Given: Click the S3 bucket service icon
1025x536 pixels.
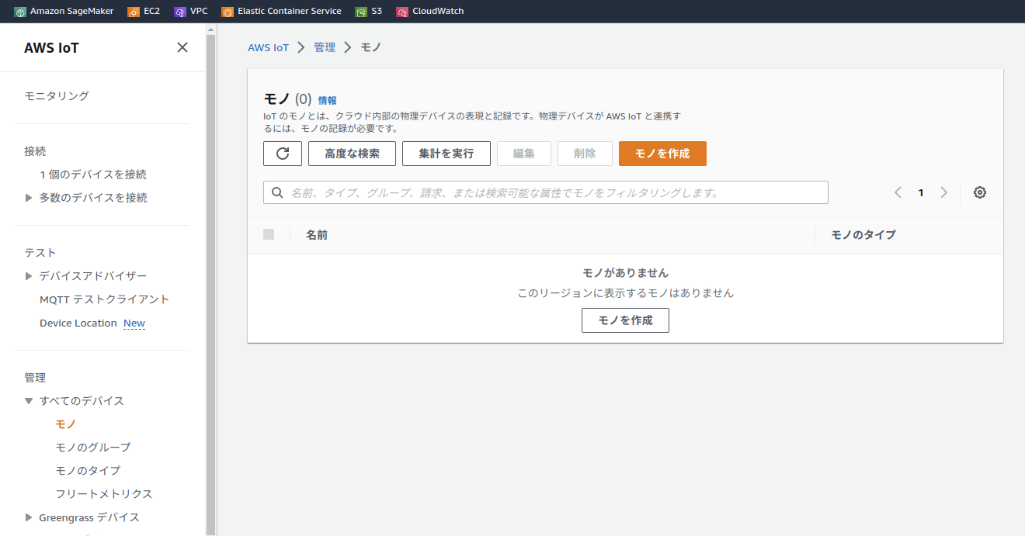Looking at the screenshot, I should [361, 12].
